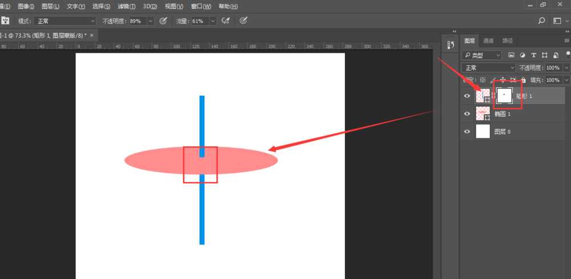Hide the 图层 0 layer

point(467,132)
